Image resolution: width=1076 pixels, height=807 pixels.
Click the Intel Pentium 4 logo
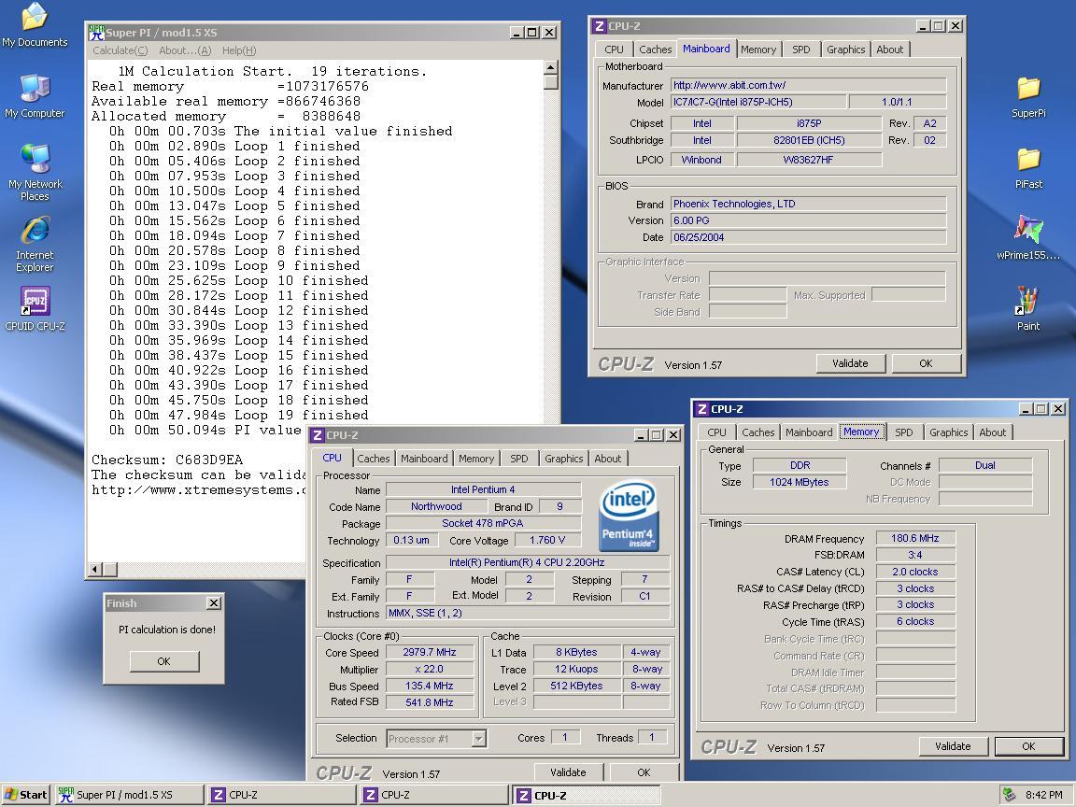[x=629, y=515]
